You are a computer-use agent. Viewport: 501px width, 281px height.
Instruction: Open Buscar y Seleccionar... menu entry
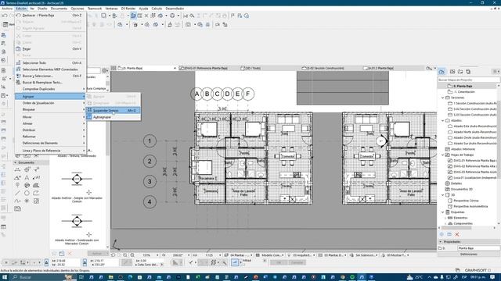(50, 76)
